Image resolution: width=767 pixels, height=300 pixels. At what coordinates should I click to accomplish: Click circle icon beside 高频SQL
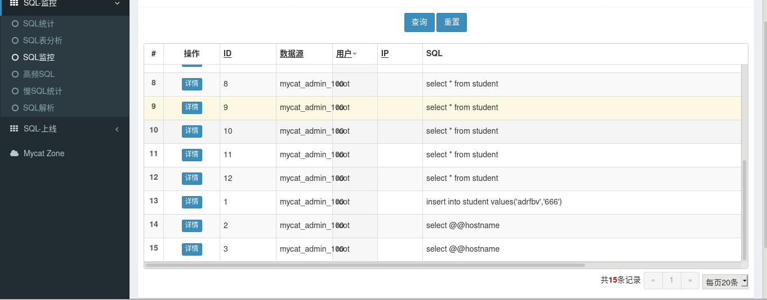[15, 74]
